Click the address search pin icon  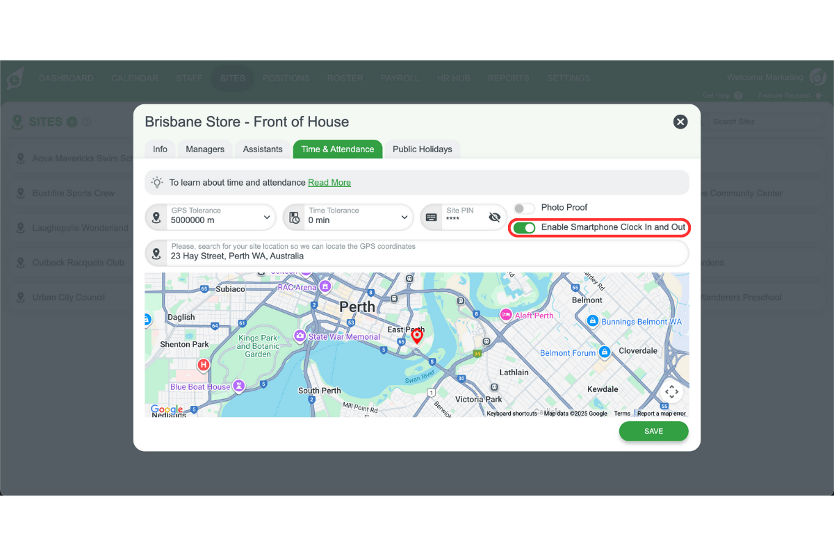(156, 253)
